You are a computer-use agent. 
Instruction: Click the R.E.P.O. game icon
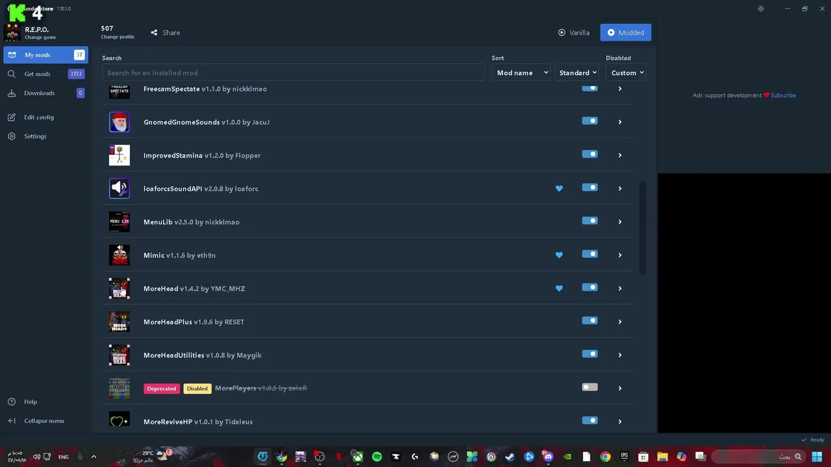tap(12, 32)
